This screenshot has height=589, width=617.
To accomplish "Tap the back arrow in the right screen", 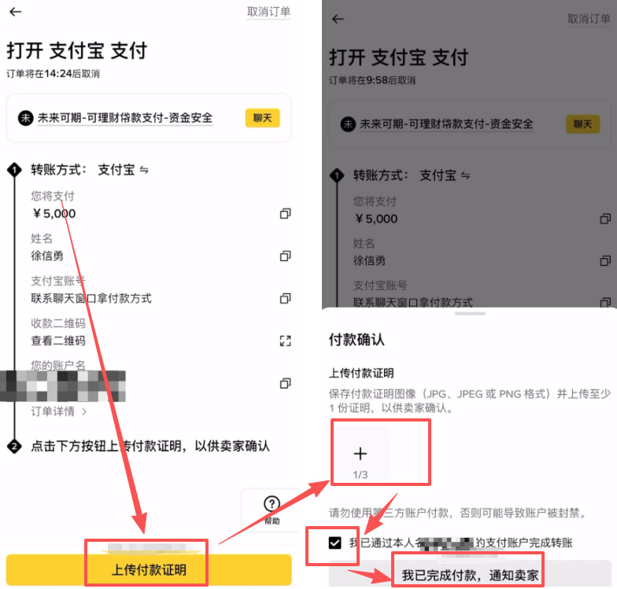I will pyautogui.click(x=338, y=19).
